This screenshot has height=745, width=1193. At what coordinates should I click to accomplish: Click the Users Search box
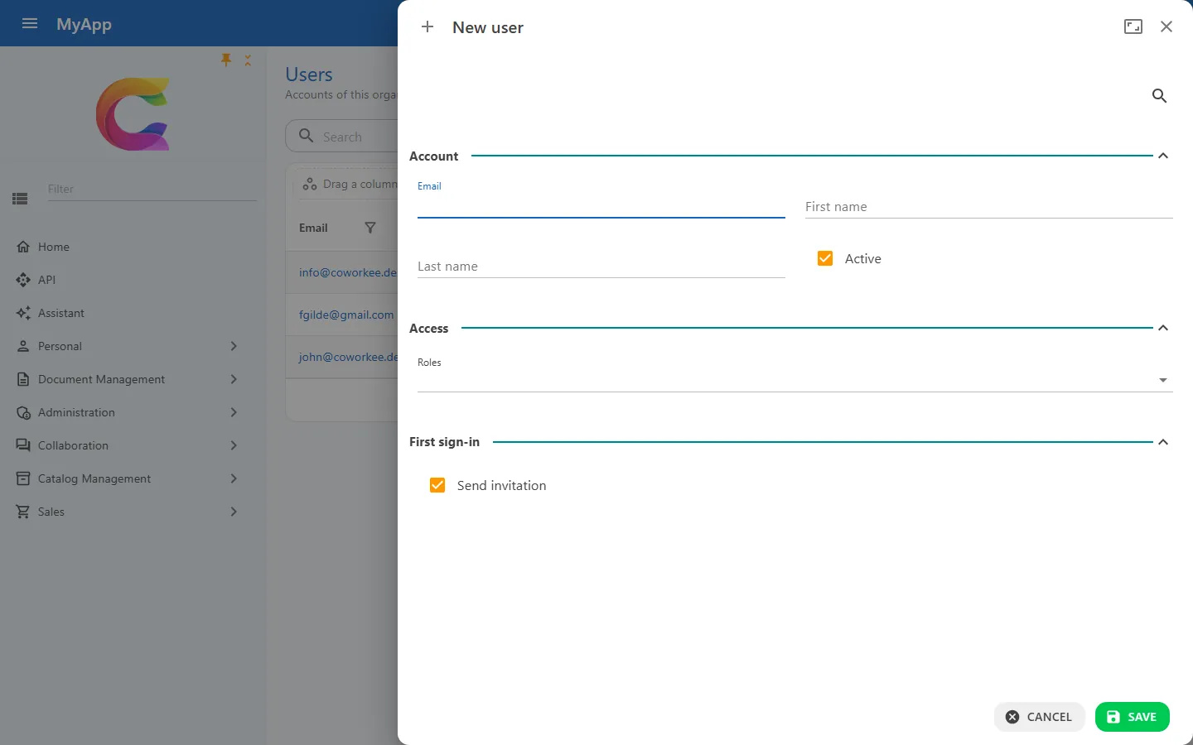tap(342, 137)
